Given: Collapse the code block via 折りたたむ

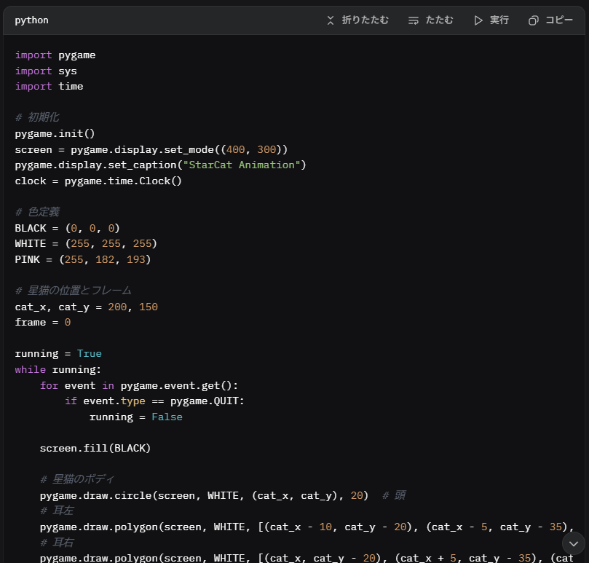Looking at the screenshot, I should point(357,20).
